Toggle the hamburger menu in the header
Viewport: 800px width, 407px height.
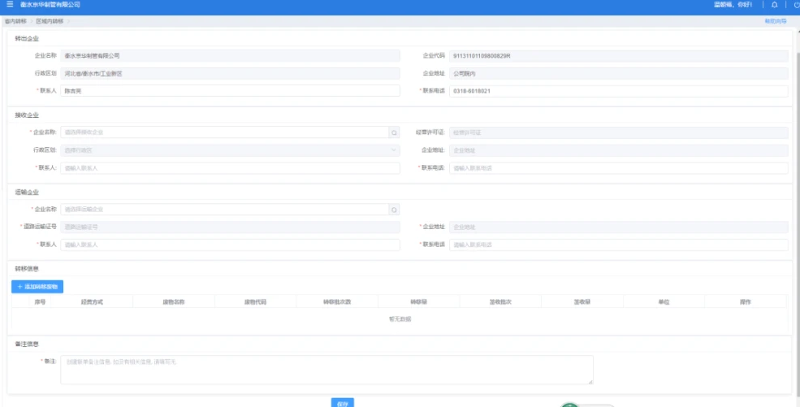point(10,5)
